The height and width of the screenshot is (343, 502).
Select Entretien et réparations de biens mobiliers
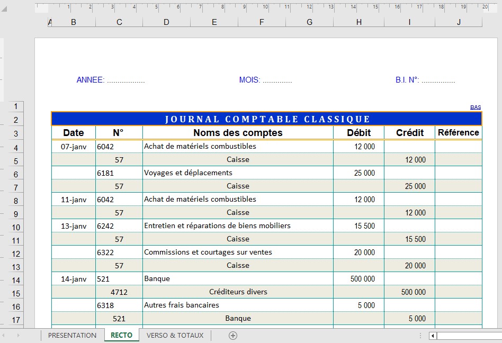click(238, 225)
